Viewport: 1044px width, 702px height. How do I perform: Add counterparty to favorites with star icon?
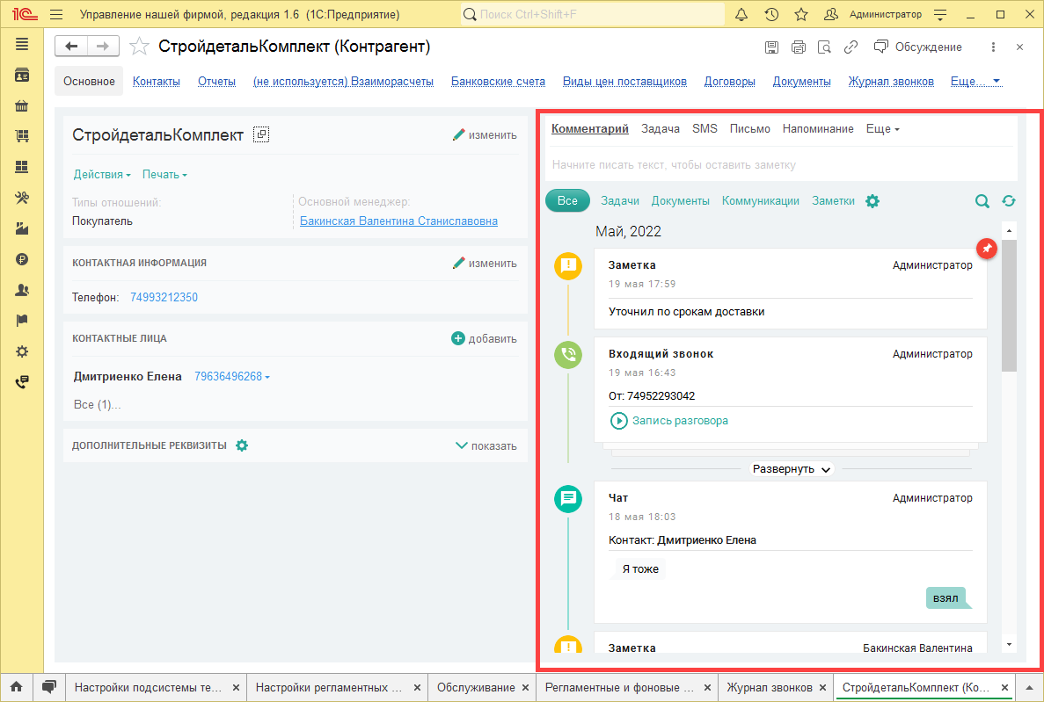click(139, 47)
